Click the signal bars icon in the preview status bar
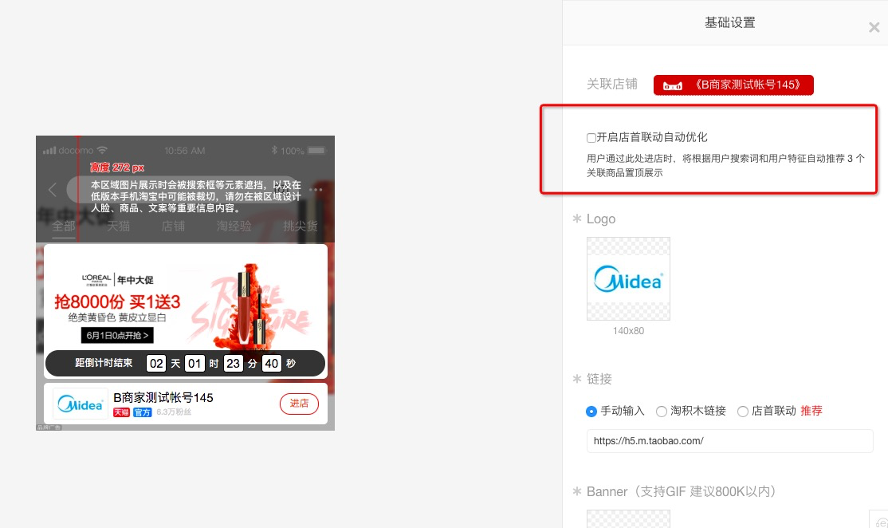The width and height of the screenshot is (888, 528). [49, 151]
